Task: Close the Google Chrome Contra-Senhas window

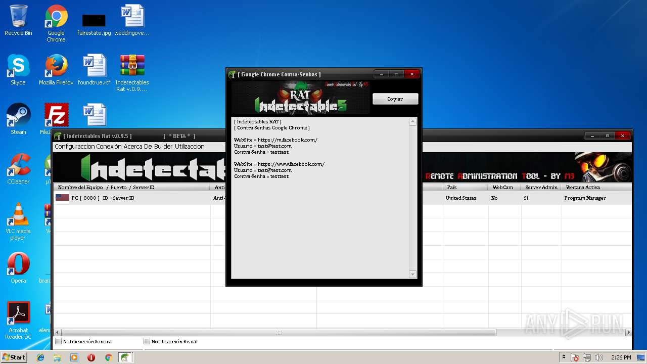Action: tap(412, 74)
